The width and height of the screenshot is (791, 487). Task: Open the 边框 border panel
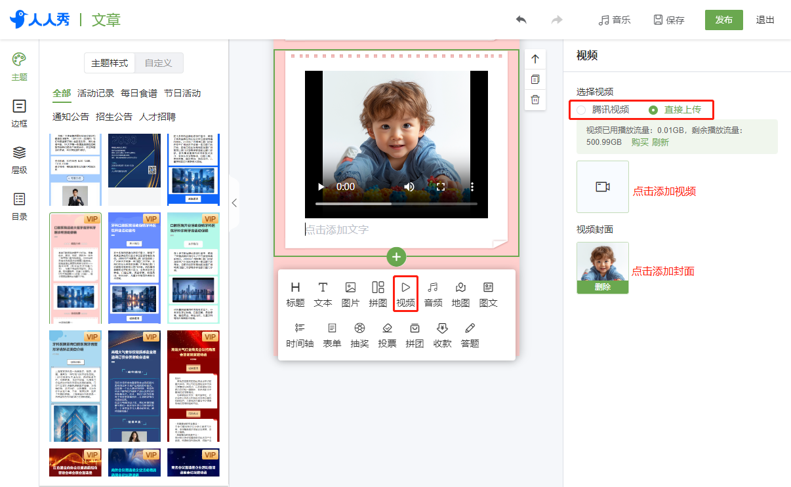(20, 113)
